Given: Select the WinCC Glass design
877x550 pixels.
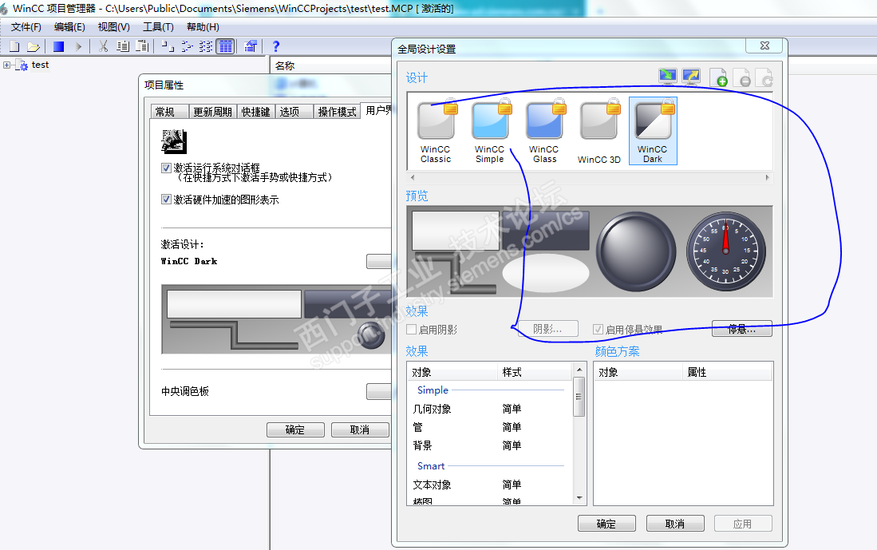Looking at the screenshot, I should (x=544, y=132).
